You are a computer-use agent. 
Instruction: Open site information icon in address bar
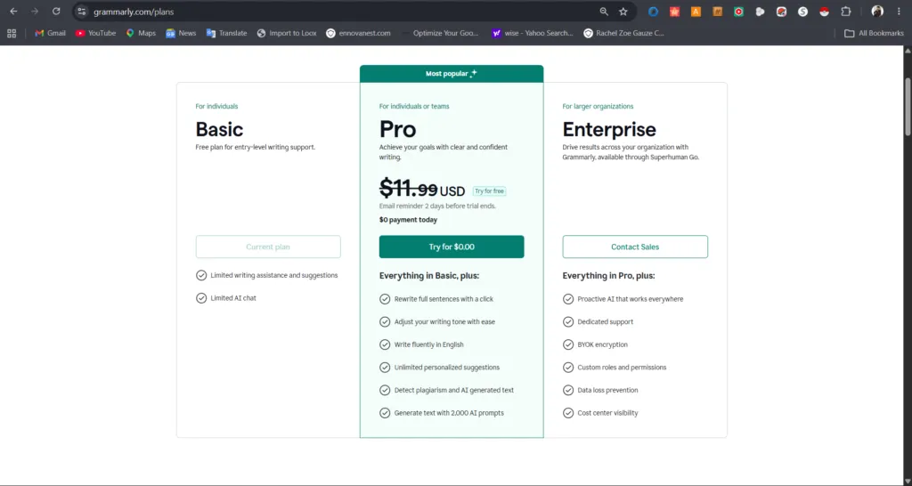(82, 12)
